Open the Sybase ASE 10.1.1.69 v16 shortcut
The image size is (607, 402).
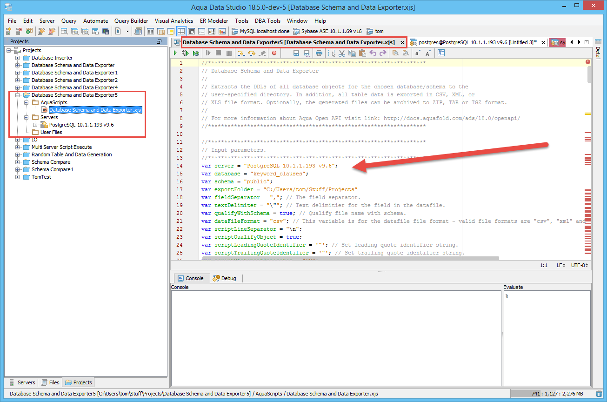[x=327, y=31]
